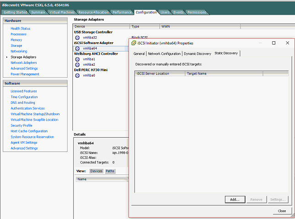Open the Health Status hardware link
The image size is (295, 219).
tap(21, 28)
